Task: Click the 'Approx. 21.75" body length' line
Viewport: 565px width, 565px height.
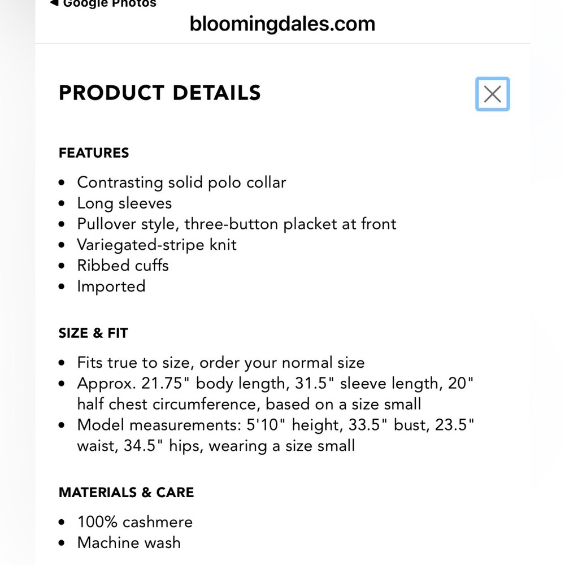Action: 275,384
